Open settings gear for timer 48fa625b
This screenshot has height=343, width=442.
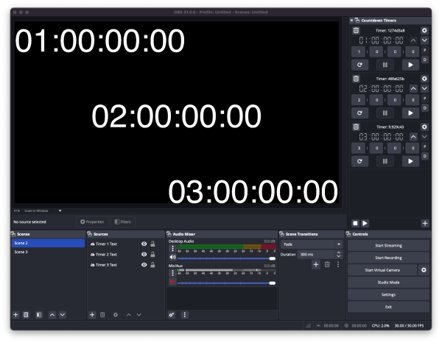(424, 78)
